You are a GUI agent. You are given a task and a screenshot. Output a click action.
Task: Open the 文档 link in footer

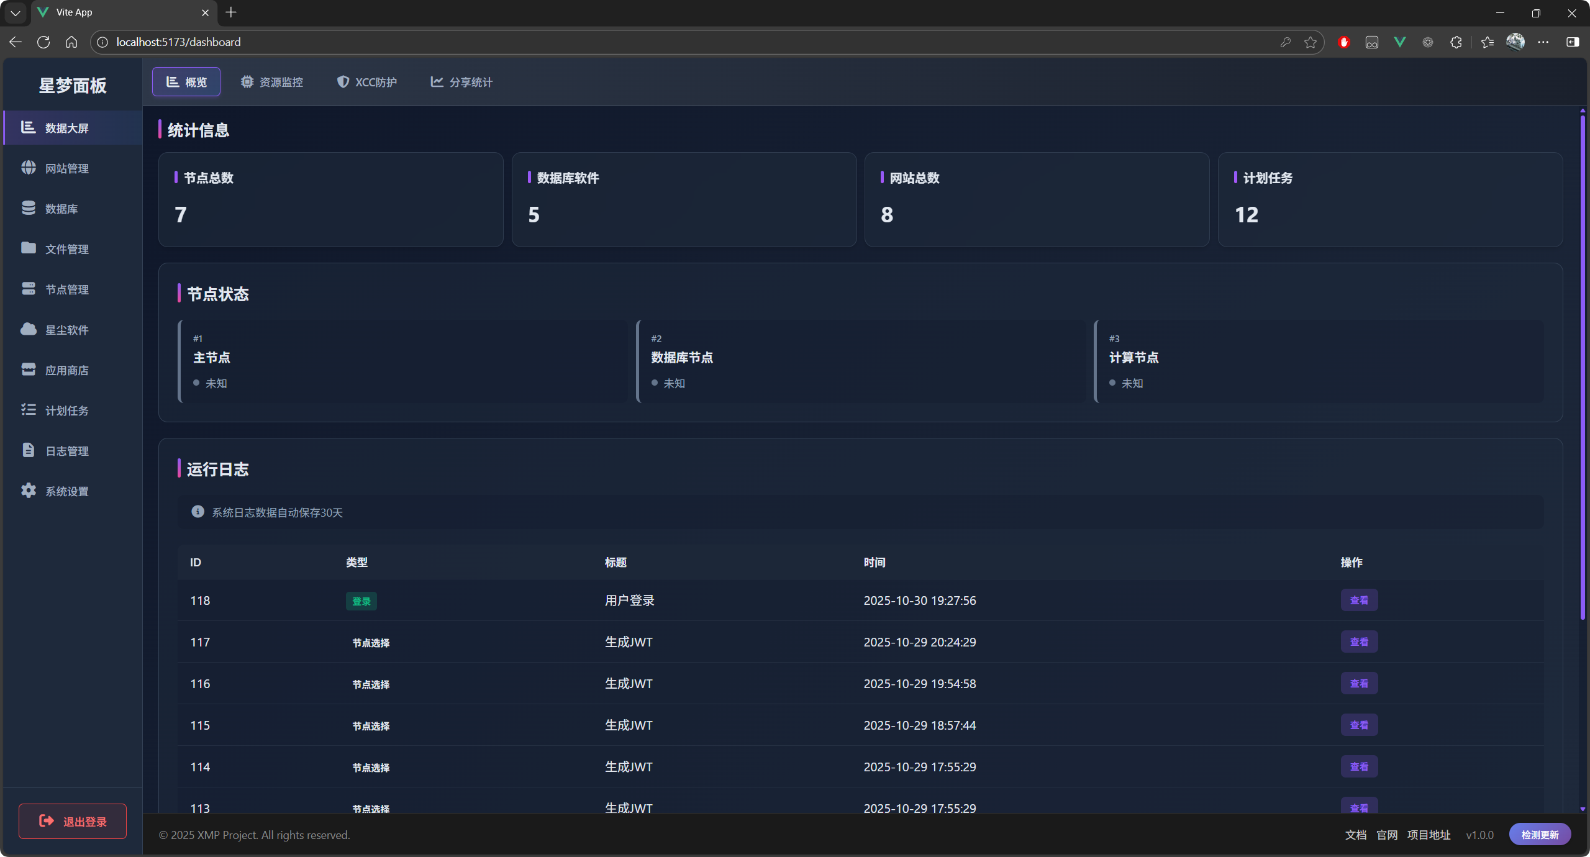coord(1355,835)
